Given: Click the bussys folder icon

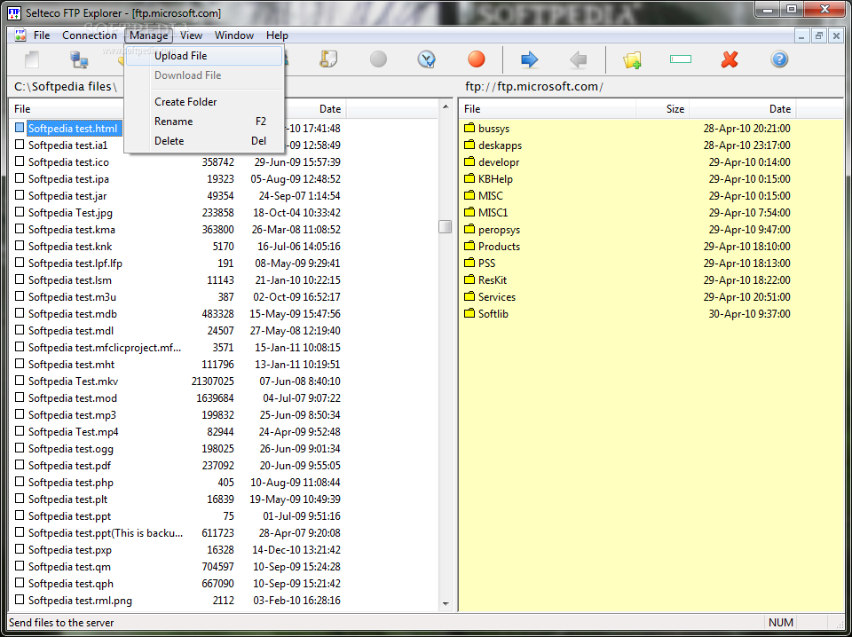Looking at the screenshot, I should 470,128.
